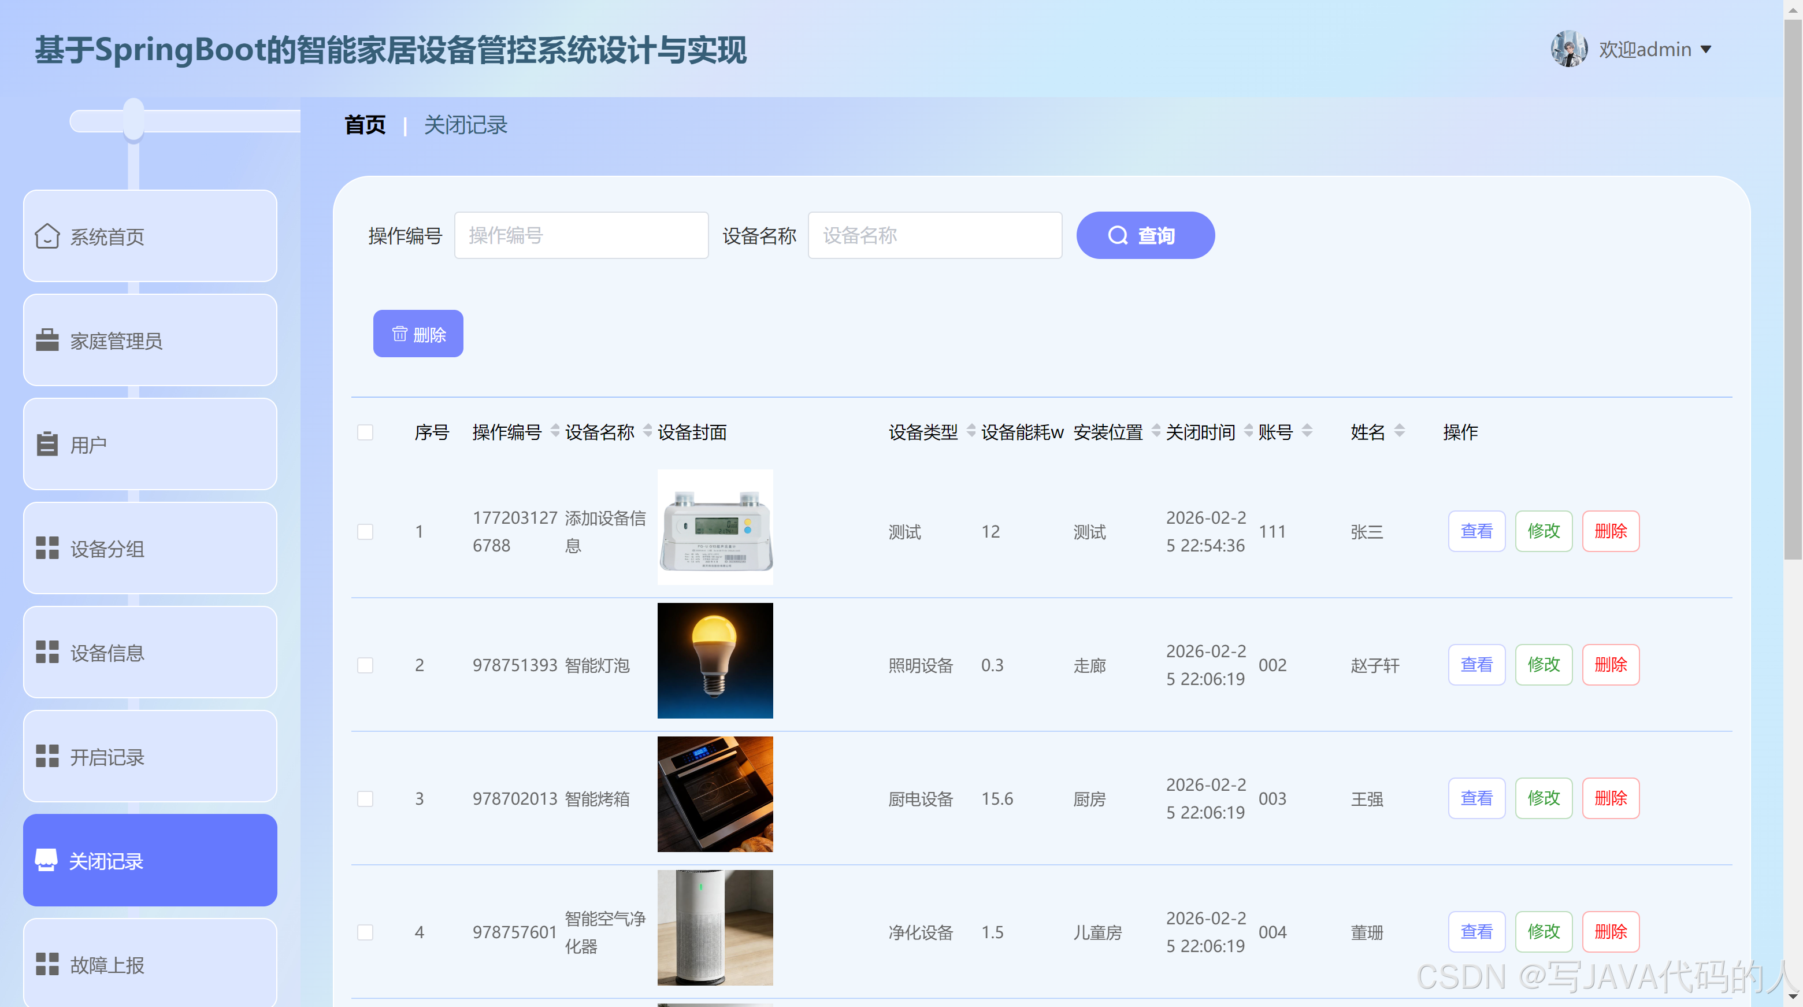Click the magnifier icon in 查询 button
The width and height of the screenshot is (1803, 1007).
pos(1118,235)
